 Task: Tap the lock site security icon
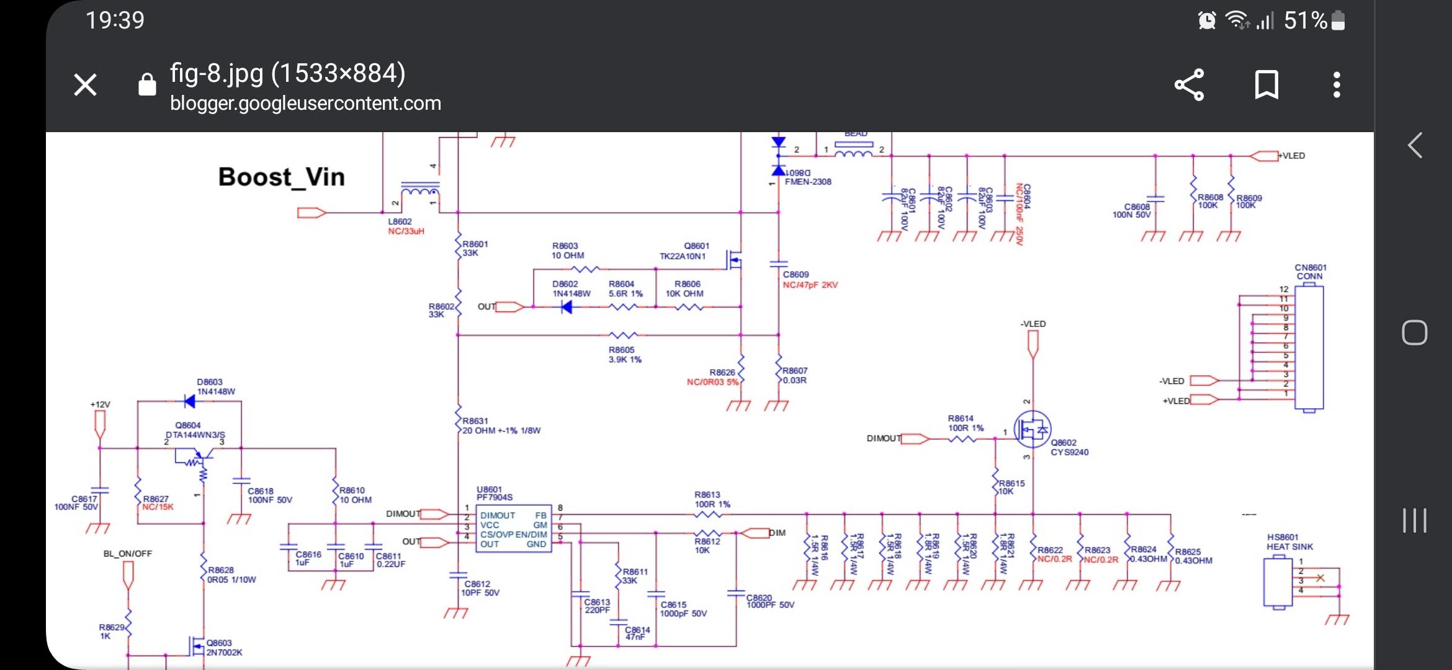click(147, 84)
